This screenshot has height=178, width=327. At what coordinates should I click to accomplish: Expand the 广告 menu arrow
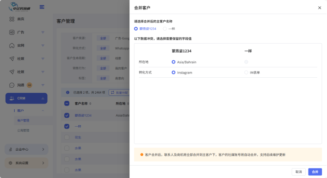(x=43, y=32)
